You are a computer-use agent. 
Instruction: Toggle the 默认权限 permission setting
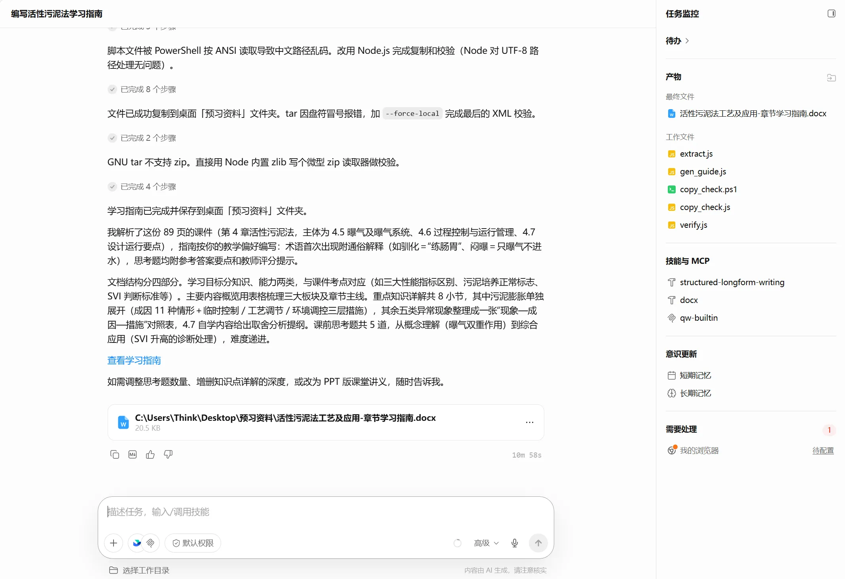(193, 543)
